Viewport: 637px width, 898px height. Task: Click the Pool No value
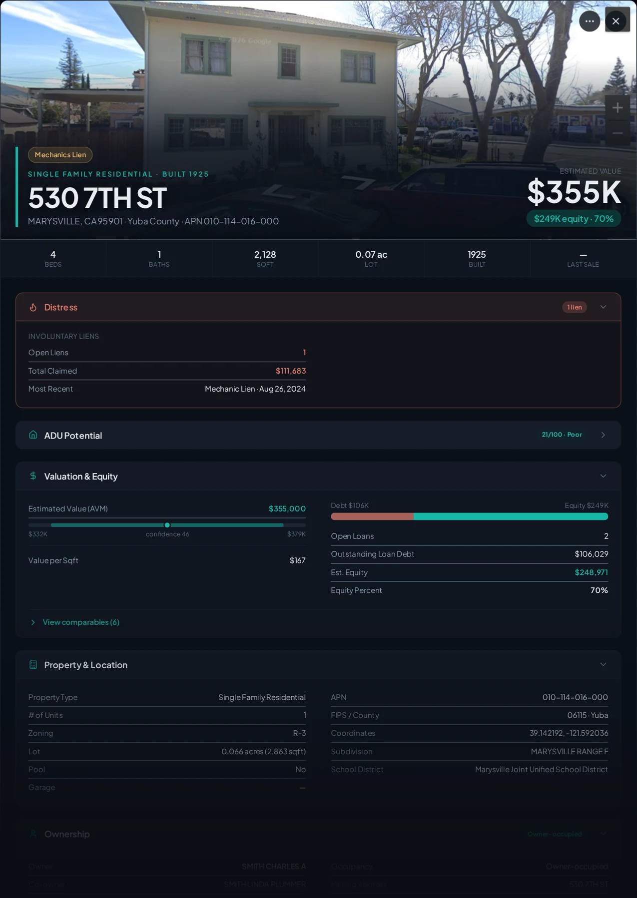pos(300,770)
